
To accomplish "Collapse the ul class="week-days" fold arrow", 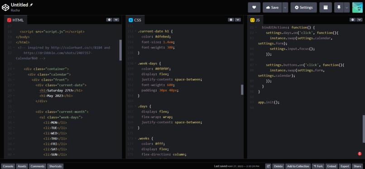I will tap(14, 117).
